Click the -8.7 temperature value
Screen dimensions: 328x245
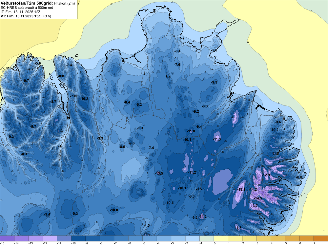[53, 102]
